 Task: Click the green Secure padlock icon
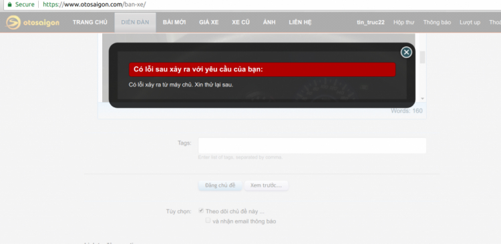9,5
